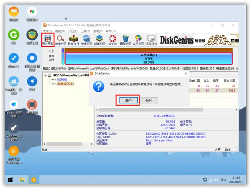Click the volume icon in system tray

click(216, 180)
